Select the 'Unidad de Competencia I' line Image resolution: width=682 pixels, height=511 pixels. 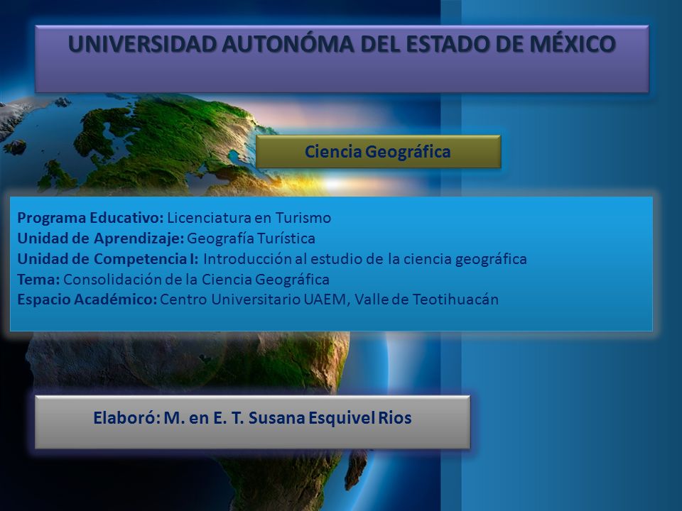click(x=272, y=259)
